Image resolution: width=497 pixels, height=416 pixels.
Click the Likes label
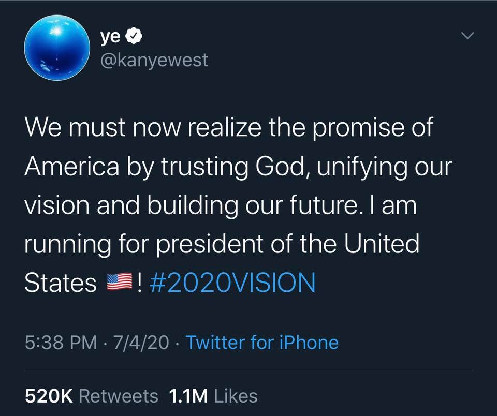point(236,396)
